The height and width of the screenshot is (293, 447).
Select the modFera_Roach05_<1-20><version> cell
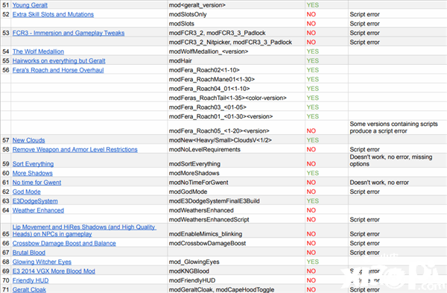(x=236, y=127)
